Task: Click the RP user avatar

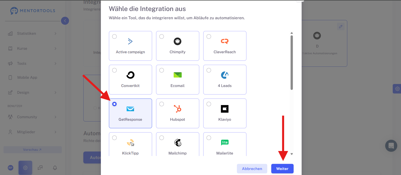Action: (x=10, y=168)
